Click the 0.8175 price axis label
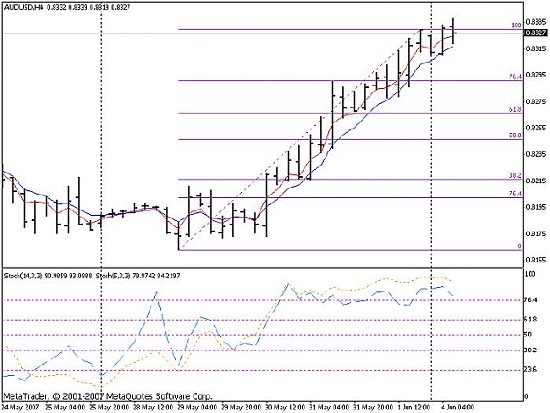 536,233
